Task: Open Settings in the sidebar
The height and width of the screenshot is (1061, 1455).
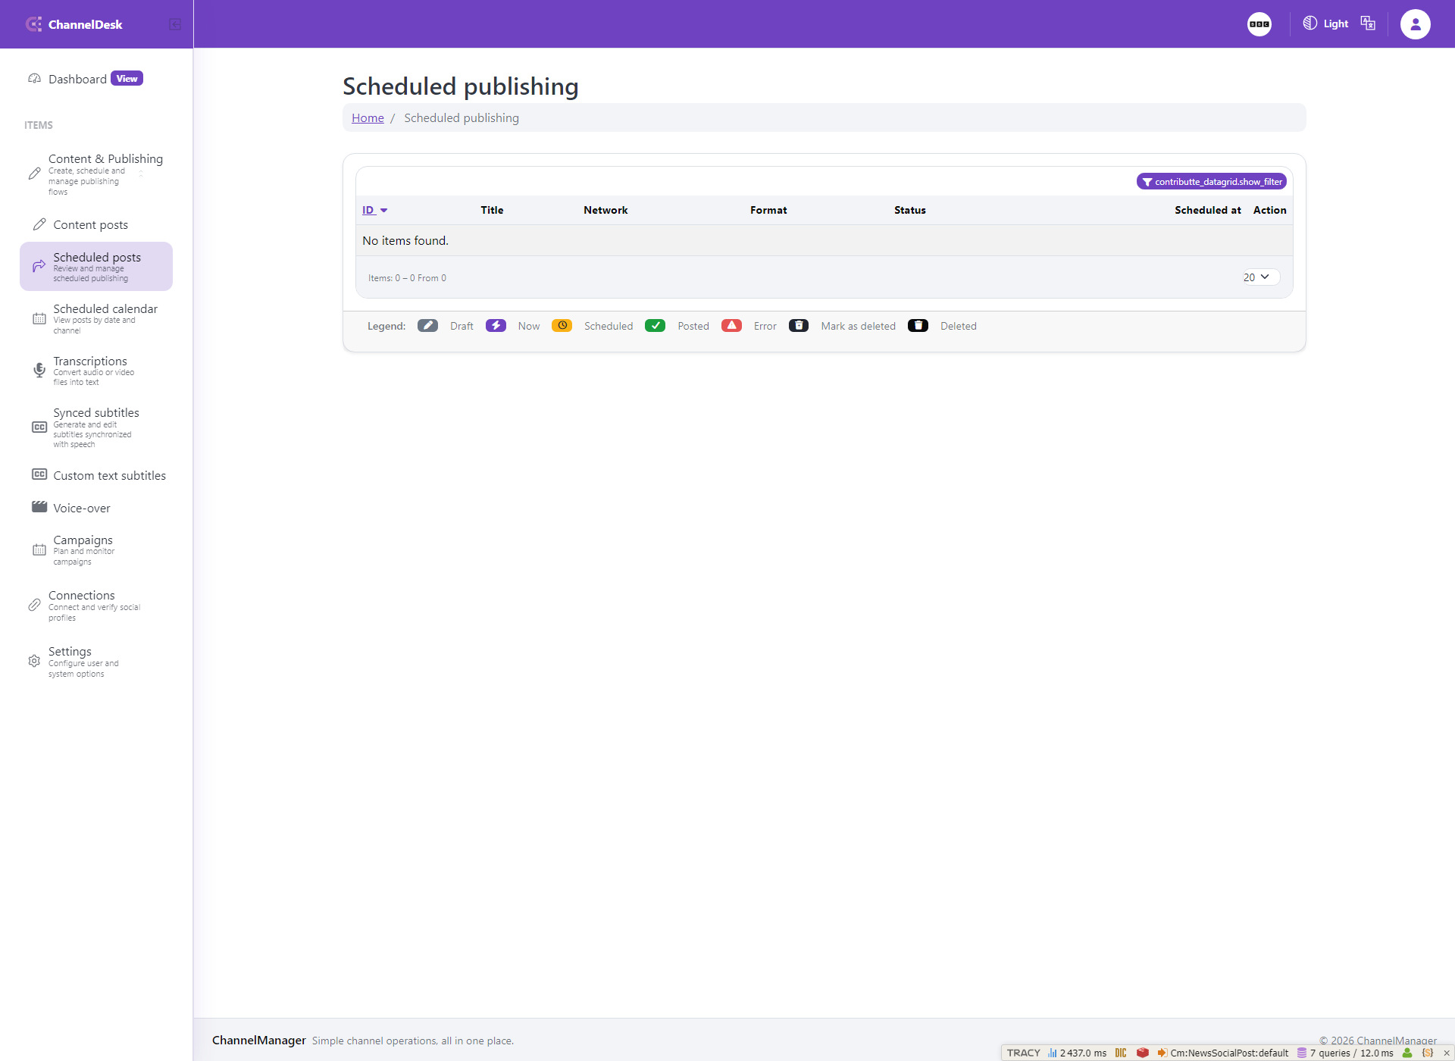Action: (96, 662)
